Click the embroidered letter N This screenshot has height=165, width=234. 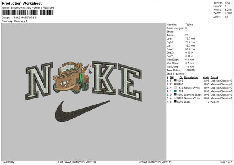(39, 81)
